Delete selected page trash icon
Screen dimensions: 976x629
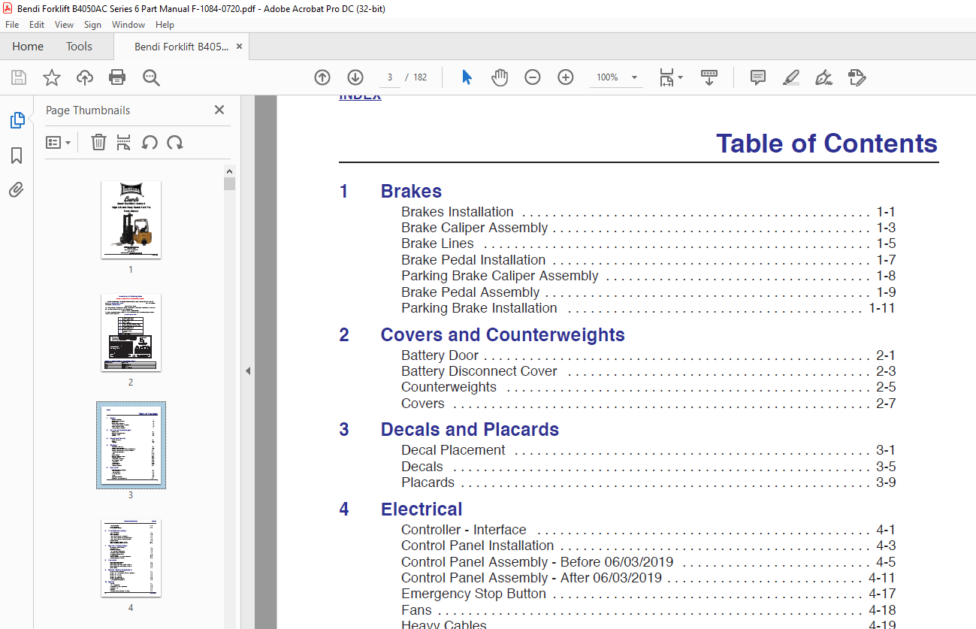click(x=98, y=142)
